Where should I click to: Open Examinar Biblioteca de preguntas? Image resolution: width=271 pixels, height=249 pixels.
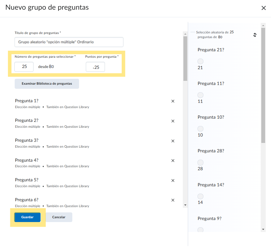click(47, 83)
